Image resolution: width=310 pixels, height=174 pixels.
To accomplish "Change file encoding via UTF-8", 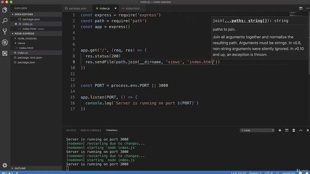I will click(x=268, y=173).
